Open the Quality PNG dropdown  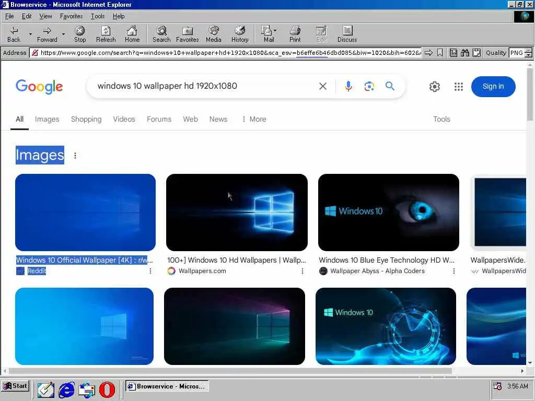[529, 53]
